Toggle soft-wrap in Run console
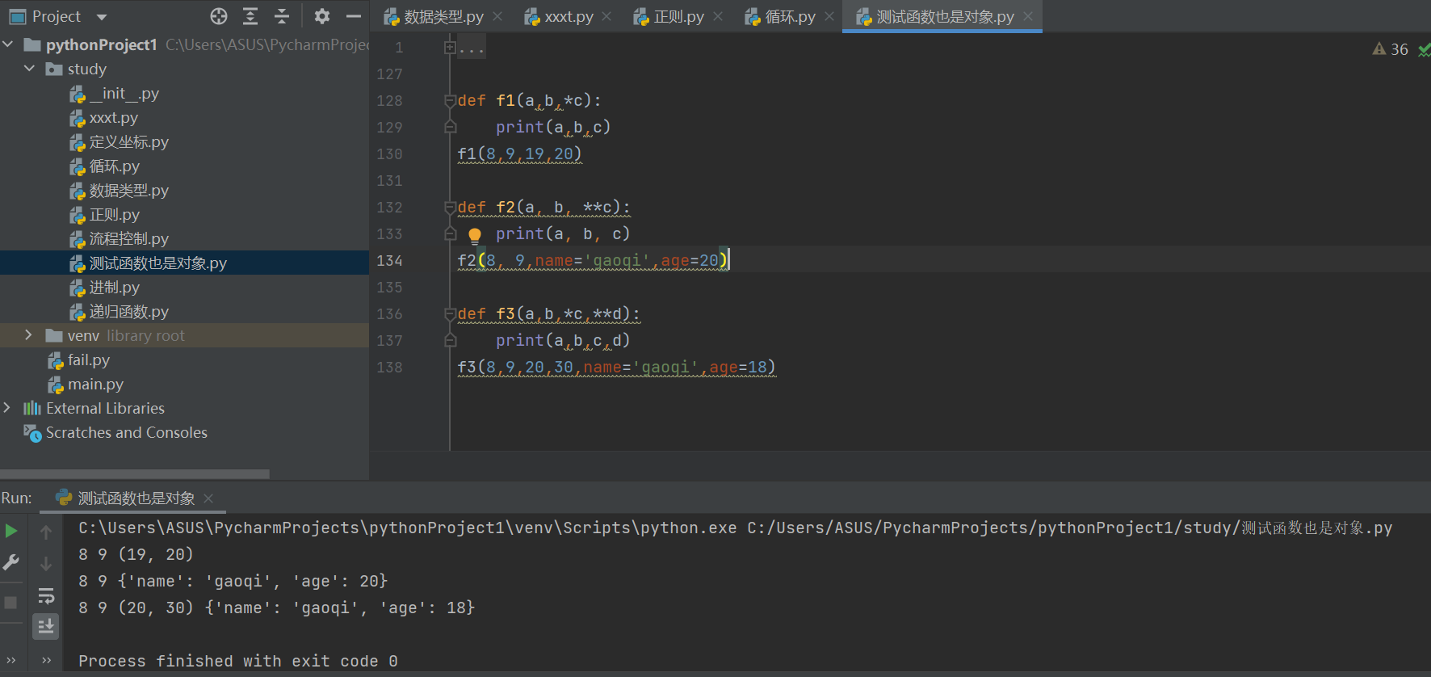The image size is (1431, 677). tap(46, 596)
